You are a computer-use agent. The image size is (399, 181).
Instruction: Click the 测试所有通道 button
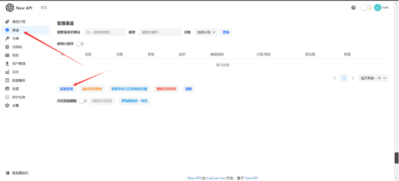(92, 89)
